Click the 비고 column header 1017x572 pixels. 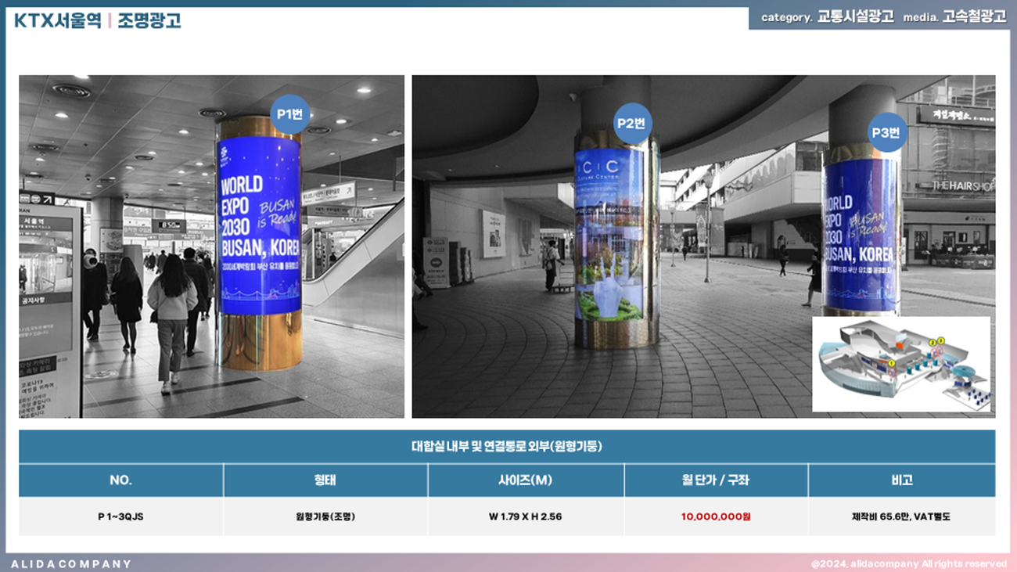click(901, 480)
